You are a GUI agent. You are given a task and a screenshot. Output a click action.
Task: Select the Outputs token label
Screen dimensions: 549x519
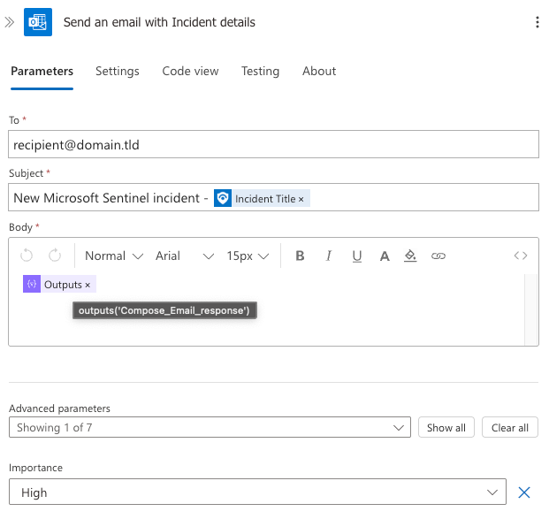(63, 285)
